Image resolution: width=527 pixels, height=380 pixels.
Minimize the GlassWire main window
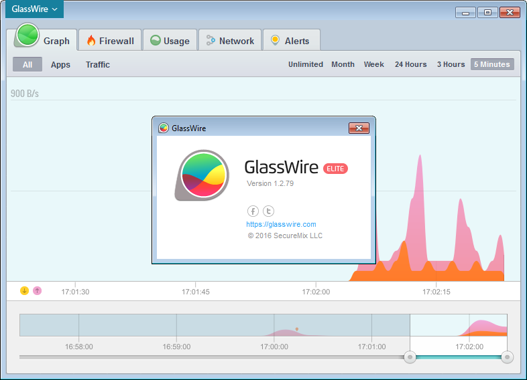click(465, 13)
